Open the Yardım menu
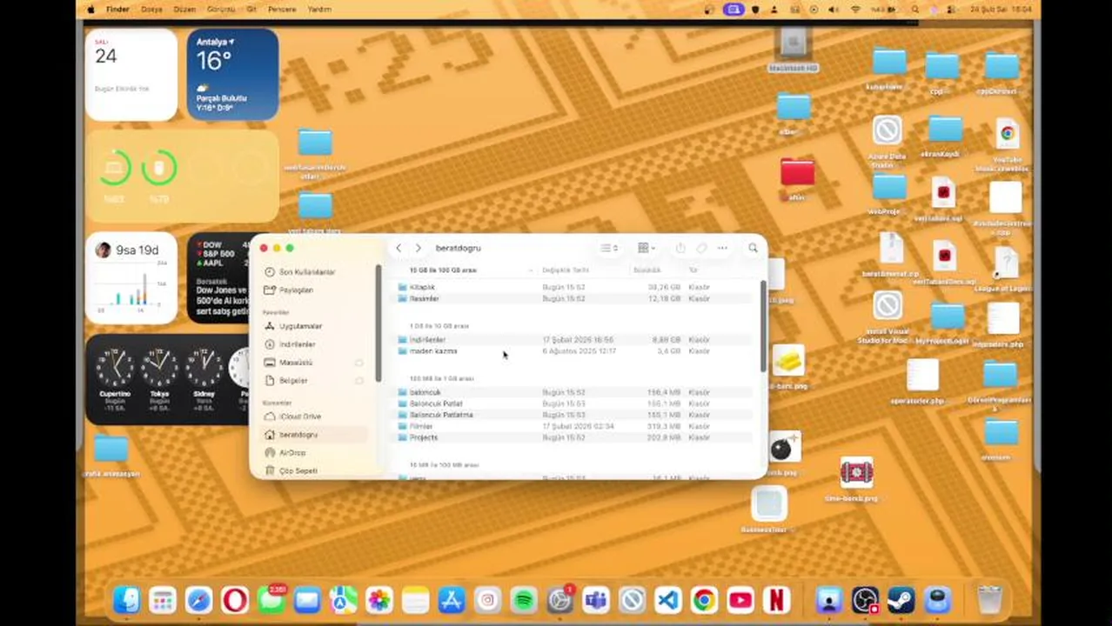The height and width of the screenshot is (626, 1112). [319, 10]
